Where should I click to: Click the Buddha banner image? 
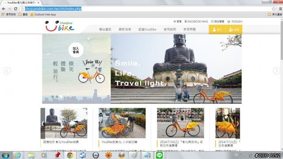(x=176, y=69)
